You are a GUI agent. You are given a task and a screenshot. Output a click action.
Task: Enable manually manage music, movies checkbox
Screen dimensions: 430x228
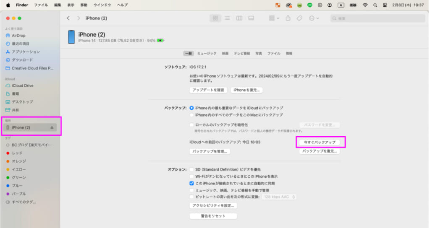click(191, 190)
